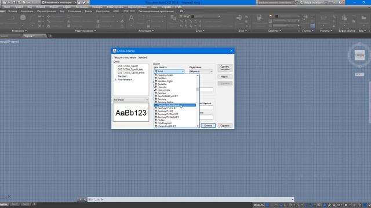Toggle the grid display icon in status bar

tap(267, 205)
